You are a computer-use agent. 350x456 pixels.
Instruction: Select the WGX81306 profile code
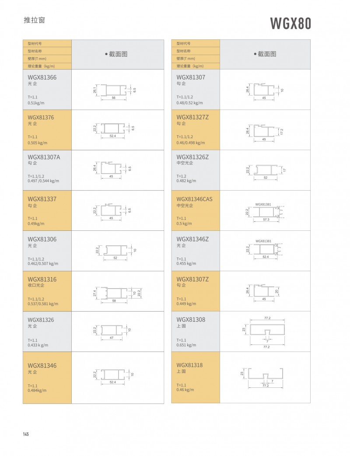pyautogui.click(x=42, y=239)
